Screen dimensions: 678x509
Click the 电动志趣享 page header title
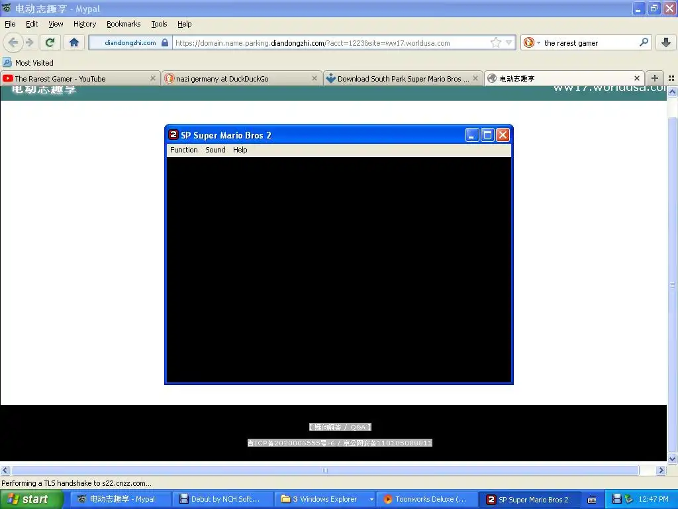pos(44,89)
